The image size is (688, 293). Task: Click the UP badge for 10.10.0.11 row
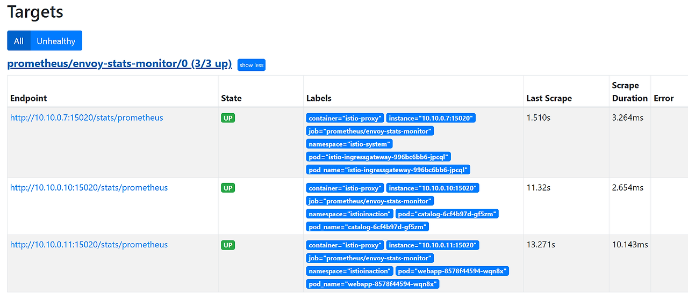coord(228,245)
